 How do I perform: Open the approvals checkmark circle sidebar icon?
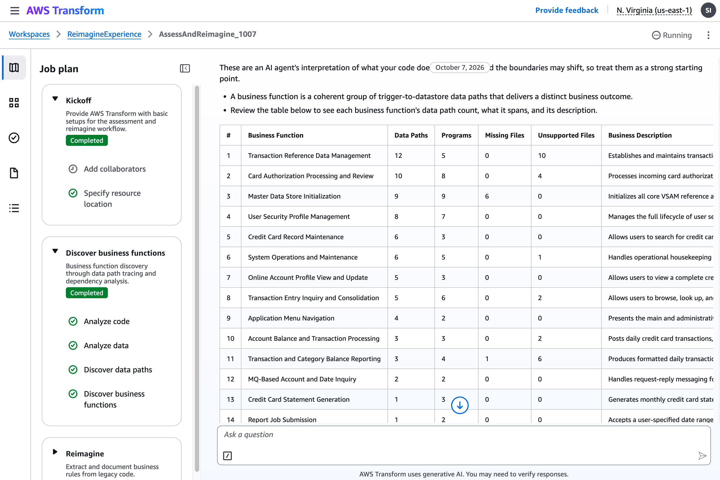coord(14,138)
